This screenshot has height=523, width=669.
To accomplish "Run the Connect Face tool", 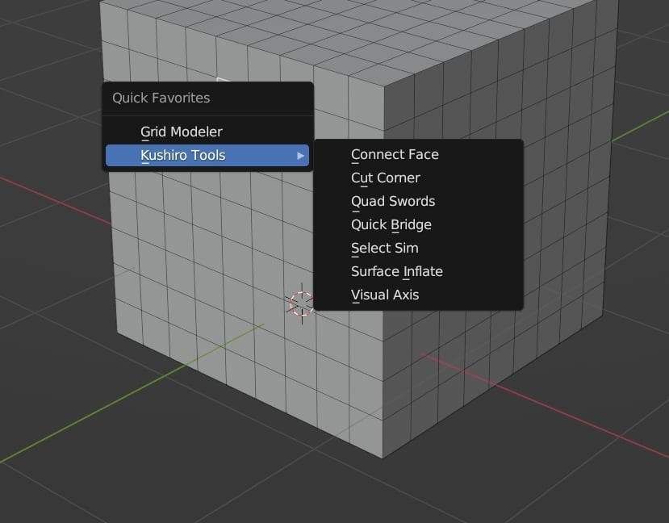I will point(418,154).
